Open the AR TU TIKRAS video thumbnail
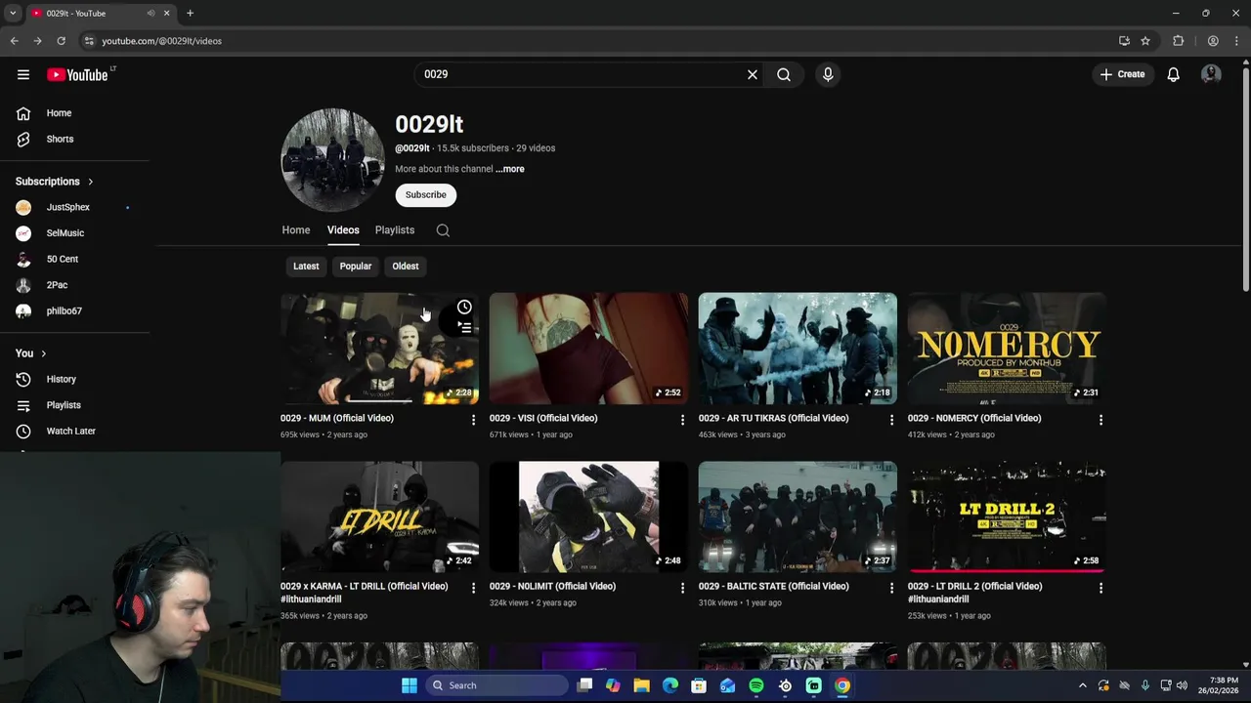 pyautogui.click(x=798, y=349)
